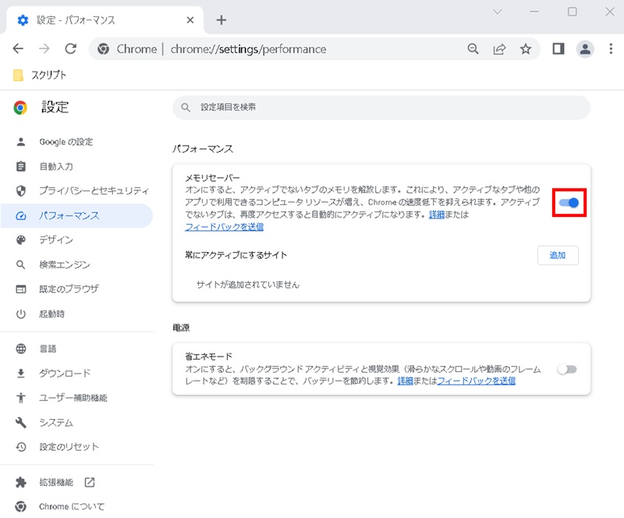624x518 pixels.
Task: Open the side panel icon
Action: coord(557,48)
